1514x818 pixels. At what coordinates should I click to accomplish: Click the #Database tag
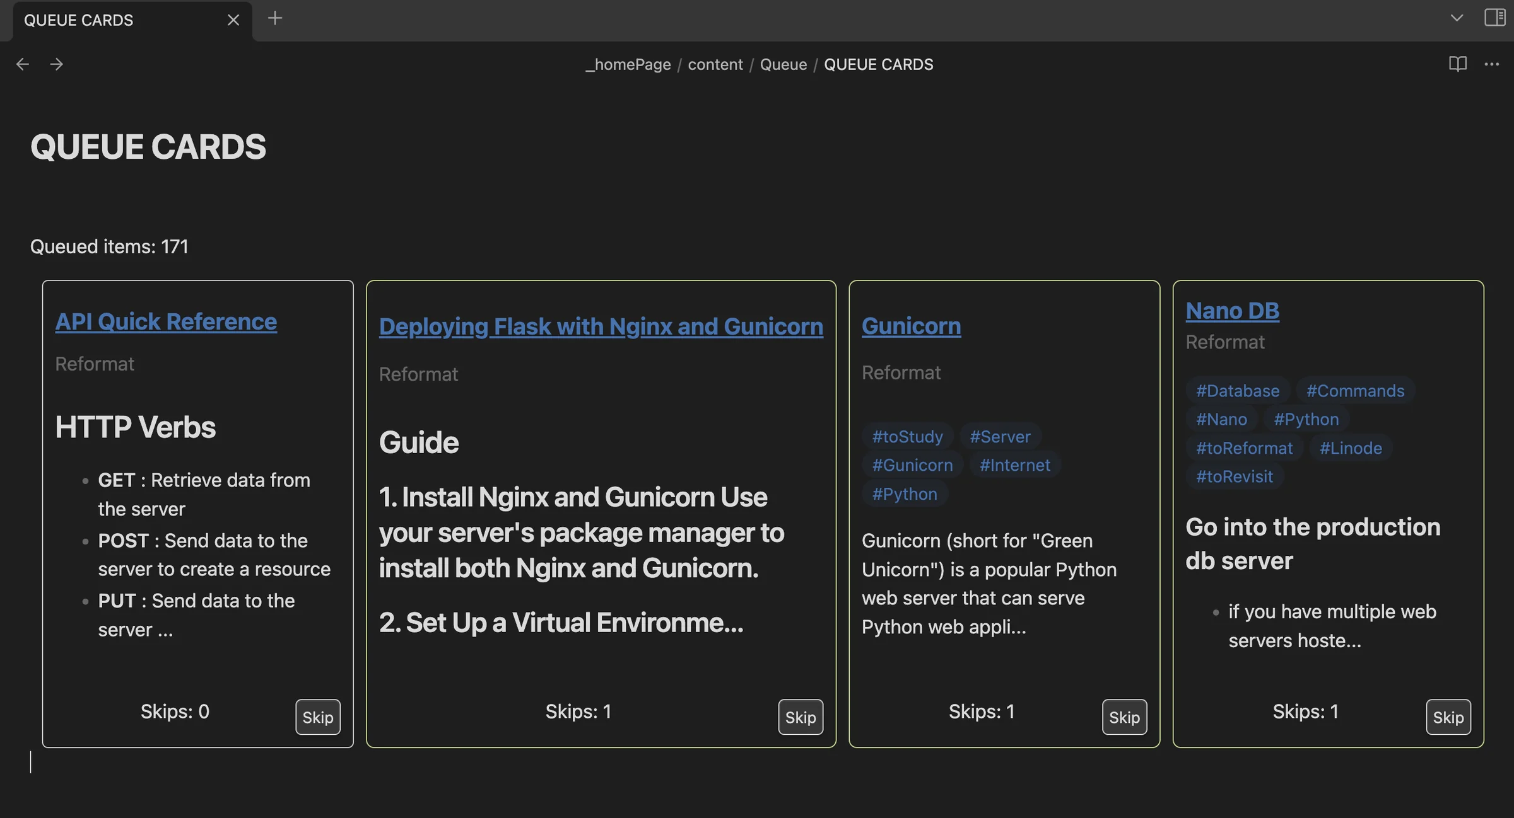(x=1236, y=390)
